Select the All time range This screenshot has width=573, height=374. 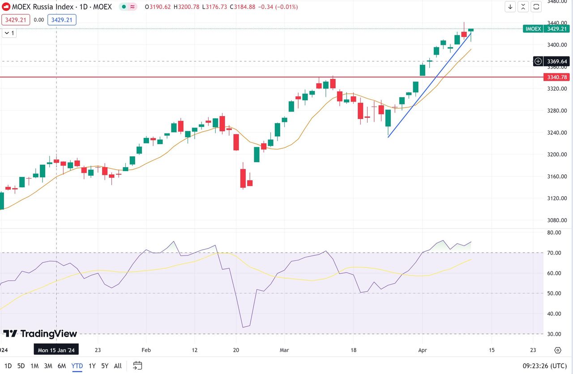[118, 366]
